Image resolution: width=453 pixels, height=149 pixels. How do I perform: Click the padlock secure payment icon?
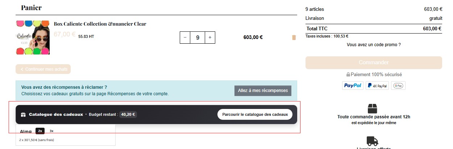click(348, 74)
